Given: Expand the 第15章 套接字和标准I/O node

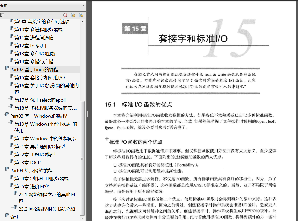Looking at the screenshot, I should point(7,76).
